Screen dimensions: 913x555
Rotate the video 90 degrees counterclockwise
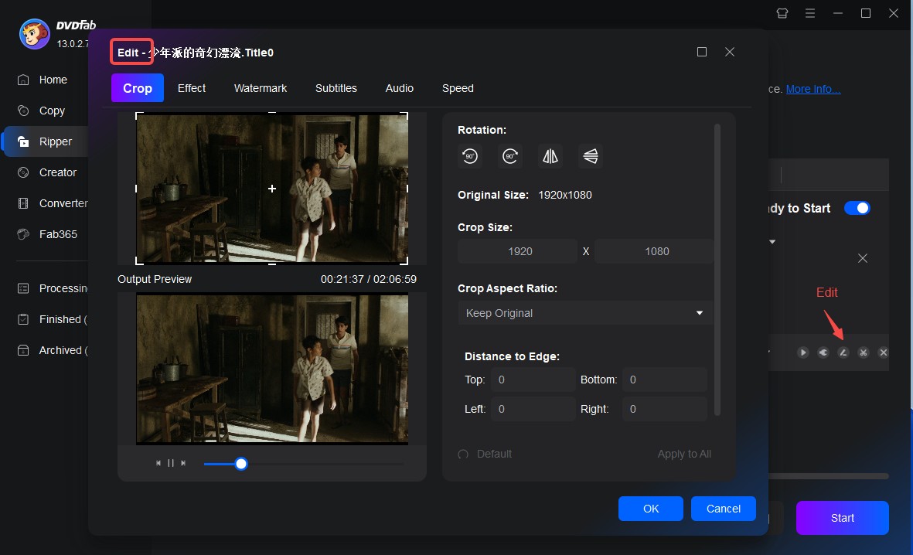[470, 156]
